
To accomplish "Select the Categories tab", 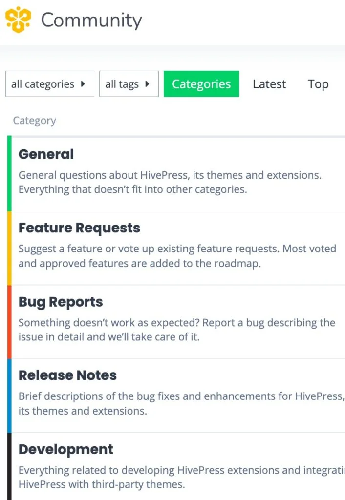I will point(201,84).
